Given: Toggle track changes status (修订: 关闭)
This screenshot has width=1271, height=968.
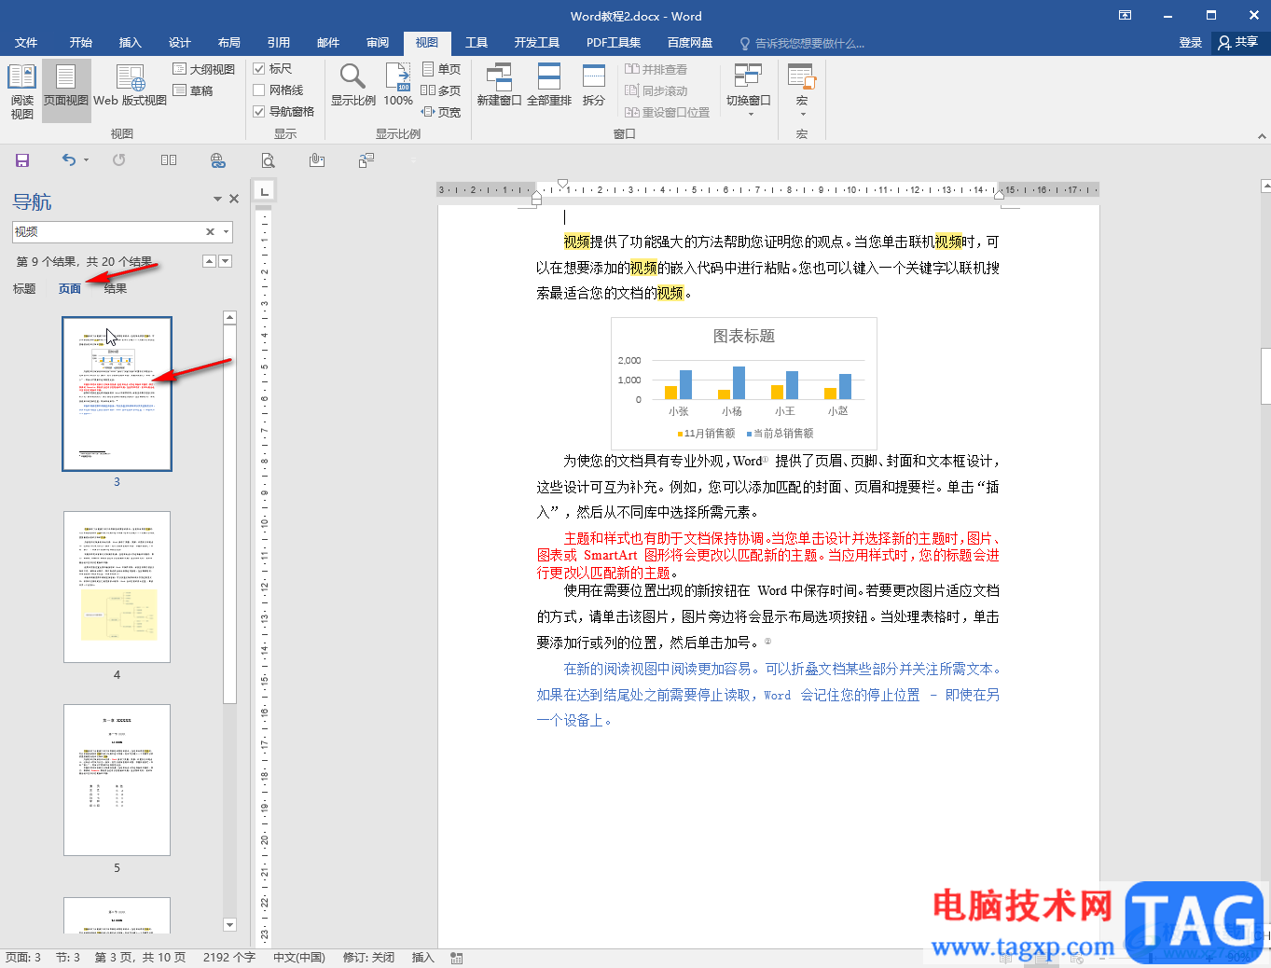Looking at the screenshot, I should click(368, 958).
